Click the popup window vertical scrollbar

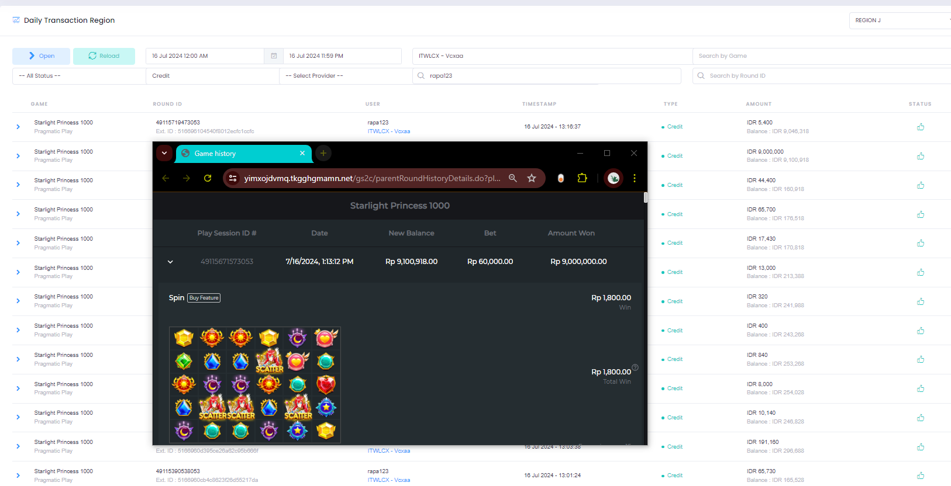646,197
